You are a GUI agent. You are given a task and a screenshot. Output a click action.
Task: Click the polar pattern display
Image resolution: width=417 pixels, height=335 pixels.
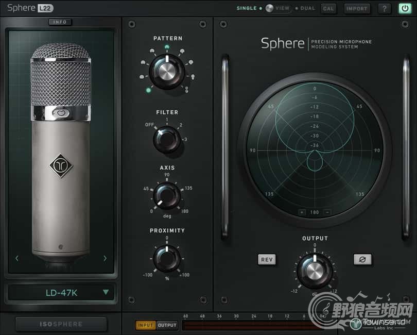pyautogui.click(x=315, y=150)
